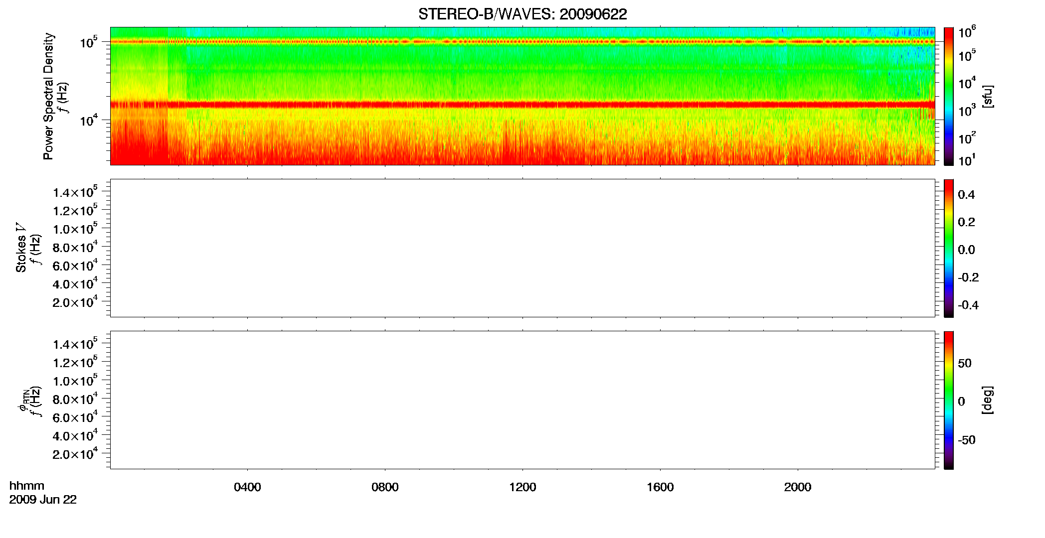Click the empty phi RTN panel
Viewport: 1045px width, 538px height.
pos(522,400)
